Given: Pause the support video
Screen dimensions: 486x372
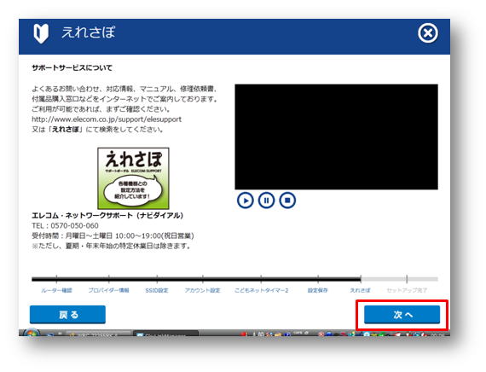Looking at the screenshot, I should coord(267,201).
